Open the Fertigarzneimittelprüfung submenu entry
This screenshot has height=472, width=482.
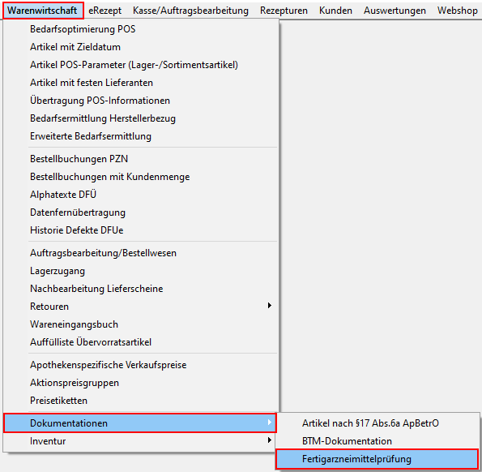[377, 459]
